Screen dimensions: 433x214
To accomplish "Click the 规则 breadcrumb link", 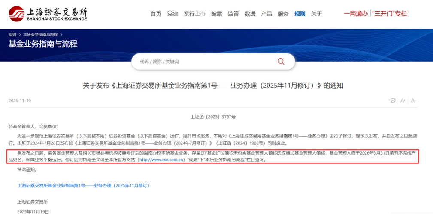I will pos(12,35).
